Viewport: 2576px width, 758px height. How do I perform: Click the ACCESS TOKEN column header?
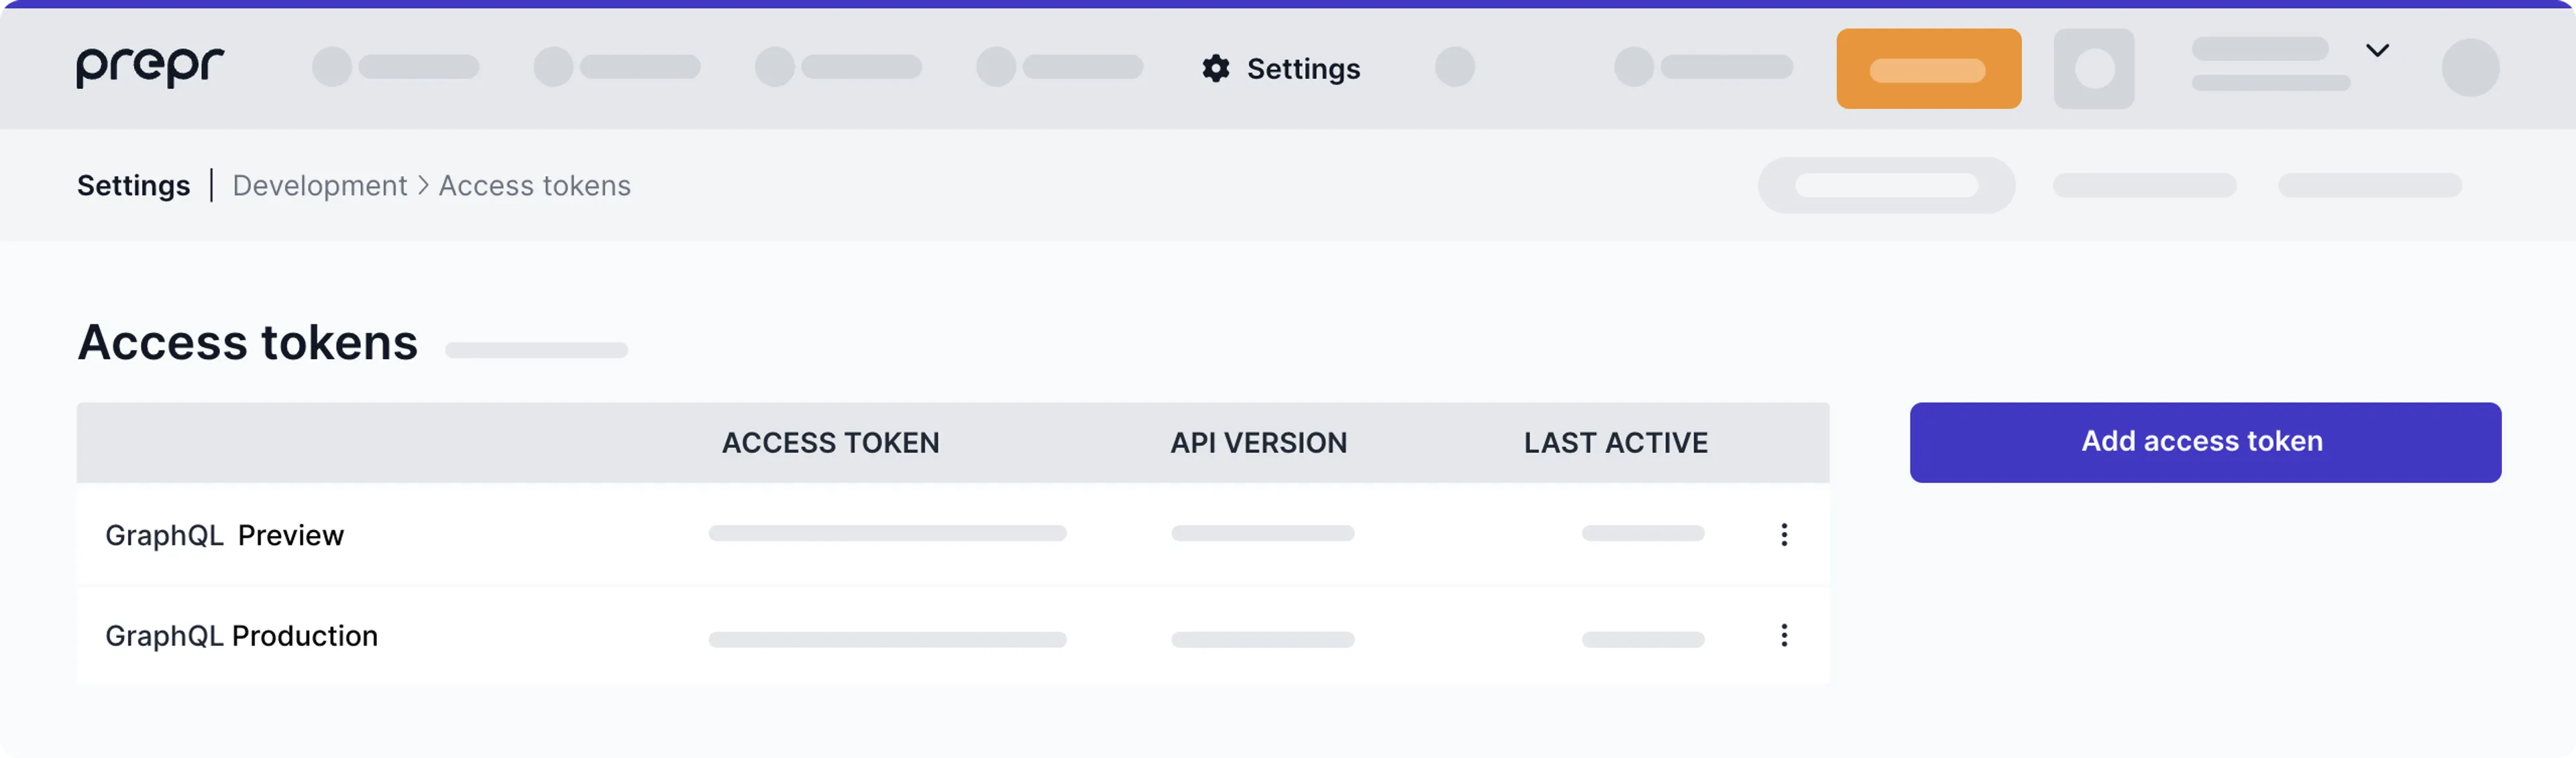click(830, 442)
